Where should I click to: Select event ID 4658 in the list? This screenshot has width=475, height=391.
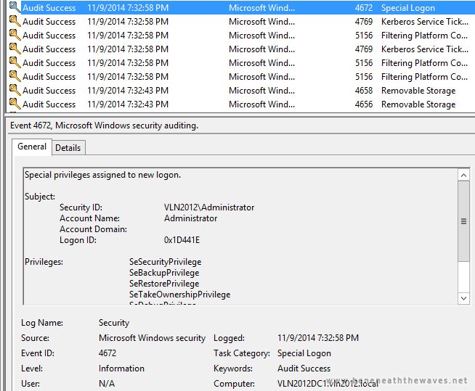[364, 91]
